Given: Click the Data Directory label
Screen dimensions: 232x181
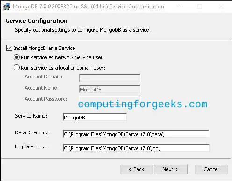Looking at the screenshot, I should pyautogui.click(x=32, y=132).
